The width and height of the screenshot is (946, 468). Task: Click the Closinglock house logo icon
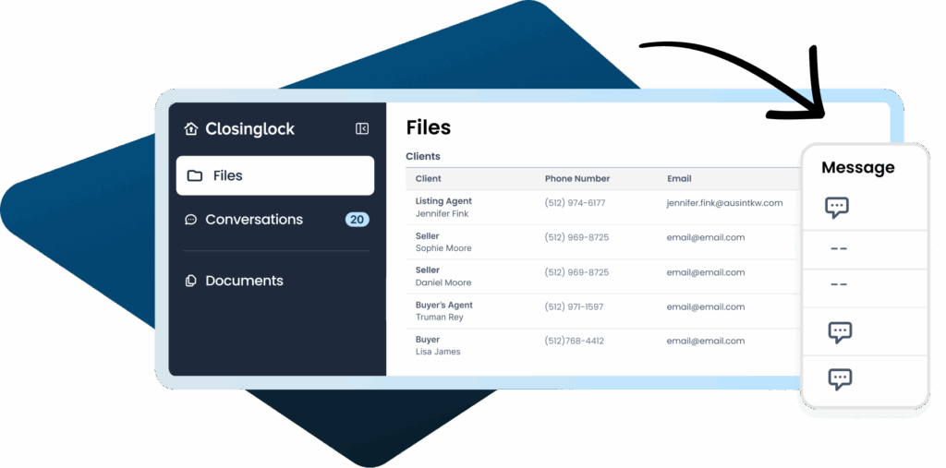coord(191,128)
